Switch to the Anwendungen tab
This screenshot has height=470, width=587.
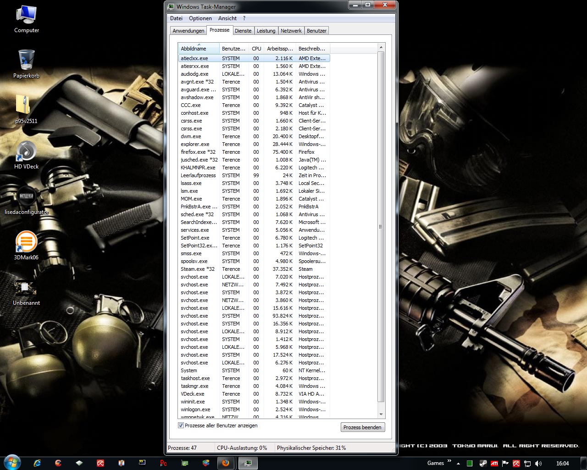click(188, 31)
